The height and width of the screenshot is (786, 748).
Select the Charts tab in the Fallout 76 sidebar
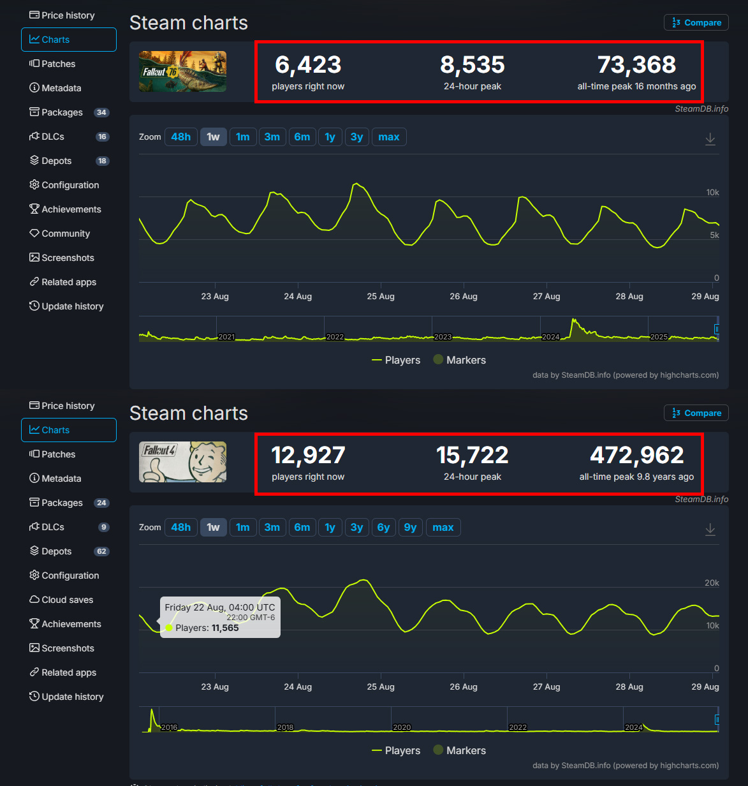[69, 40]
